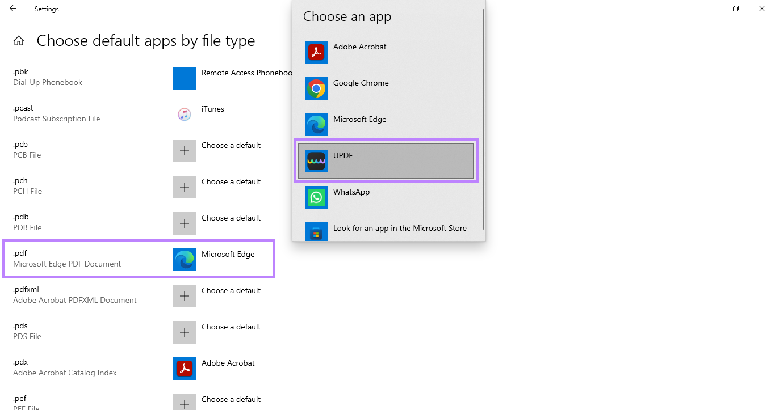This screenshot has width=775, height=410.
Task: Click Choose a default for .pdfxml files
Action: coord(184,295)
